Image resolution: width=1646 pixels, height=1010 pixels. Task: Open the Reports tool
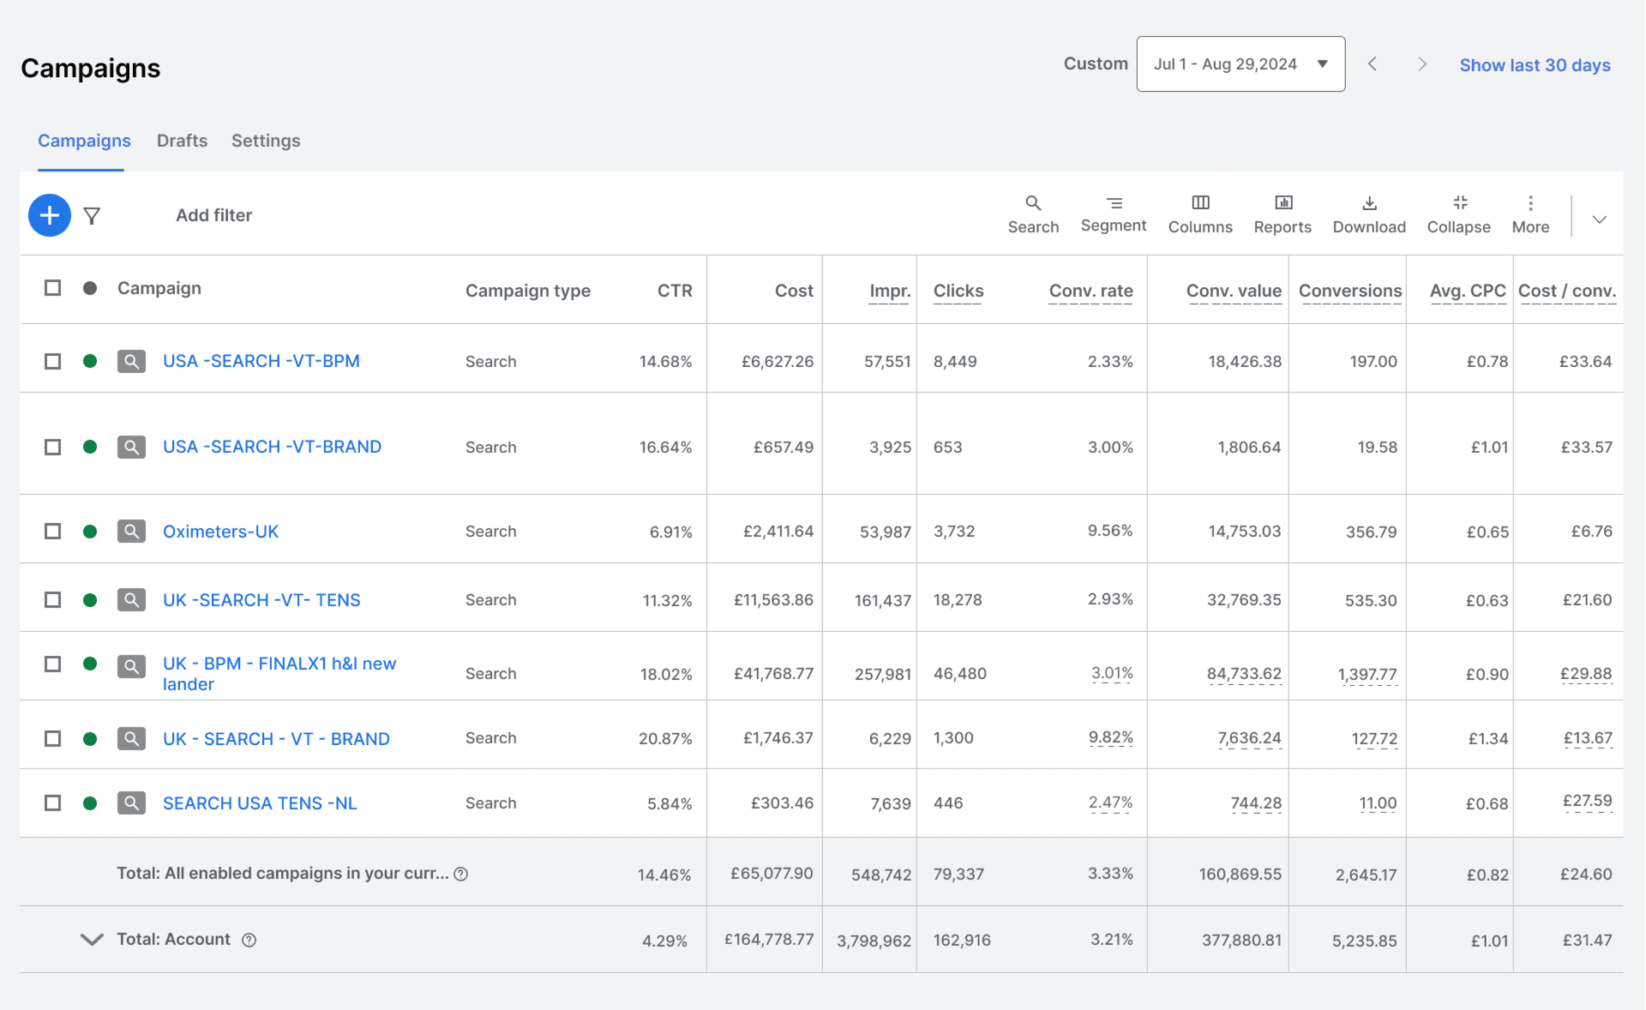point(1283,214)
